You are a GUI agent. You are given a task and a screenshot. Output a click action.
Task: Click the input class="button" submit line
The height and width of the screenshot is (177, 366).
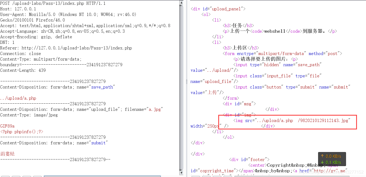292,87
